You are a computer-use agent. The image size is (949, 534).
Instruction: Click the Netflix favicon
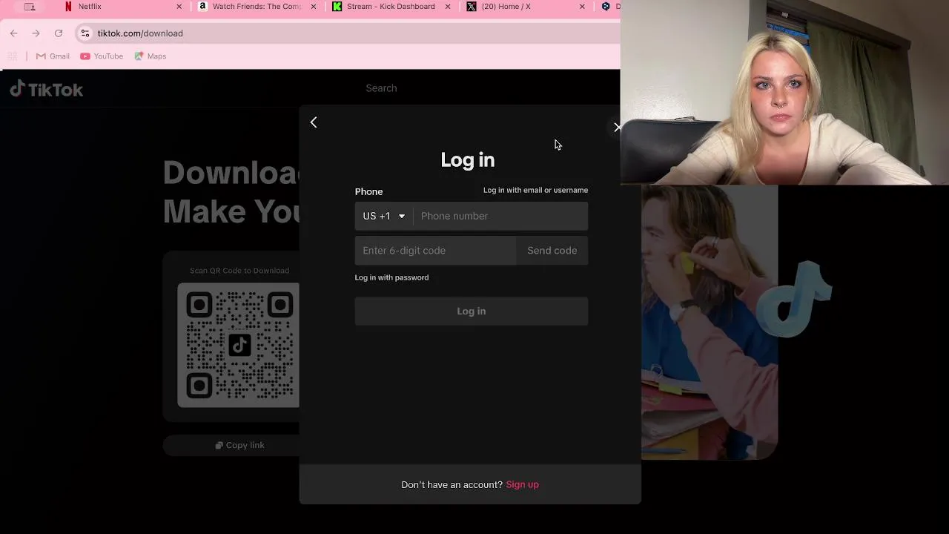pyautogui.click(x=69, y=7)
